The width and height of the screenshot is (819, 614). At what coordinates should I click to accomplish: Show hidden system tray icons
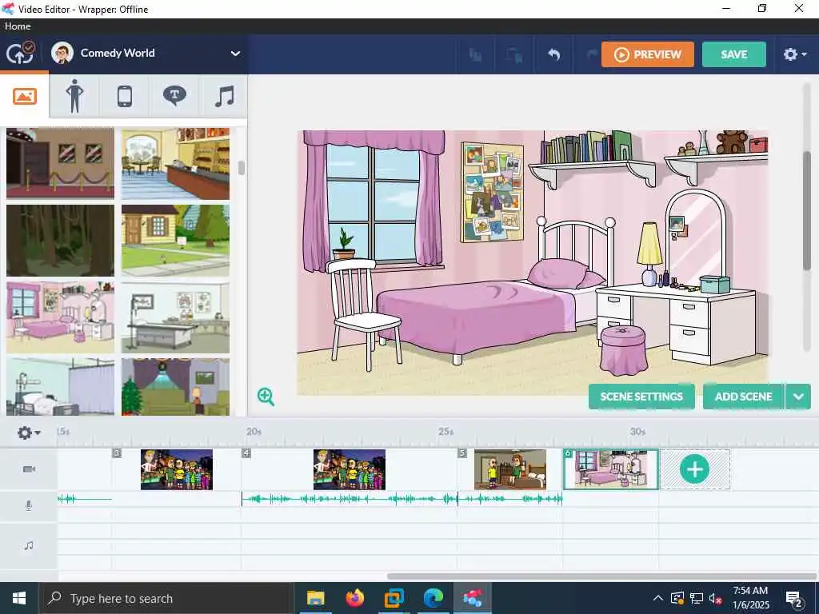pos(658,598)
